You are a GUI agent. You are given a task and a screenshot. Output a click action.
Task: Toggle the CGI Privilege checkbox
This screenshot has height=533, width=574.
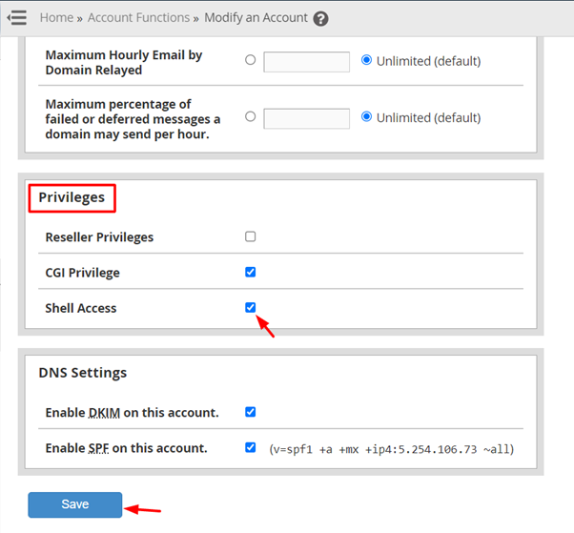pos(251,272)
